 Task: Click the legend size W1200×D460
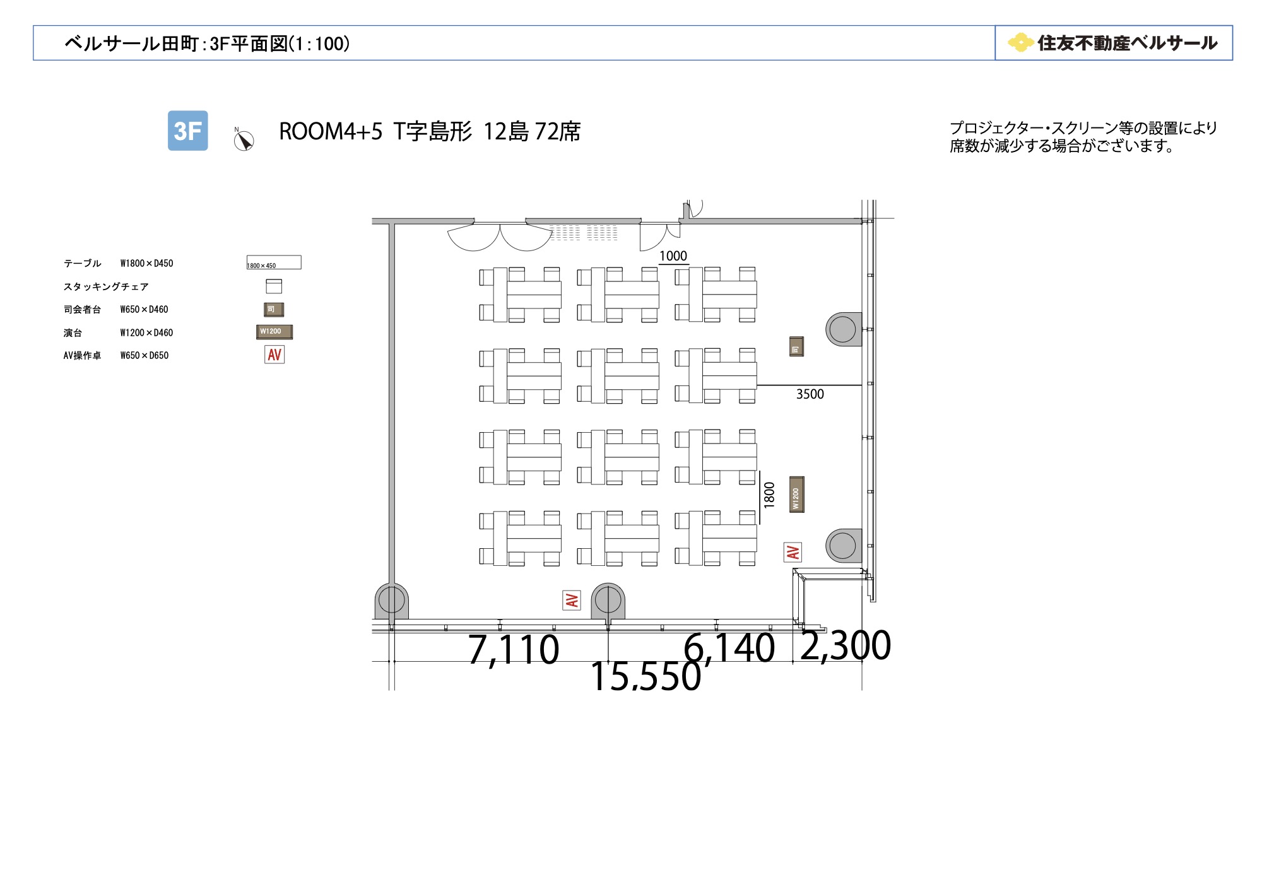(x=146, y=332)
